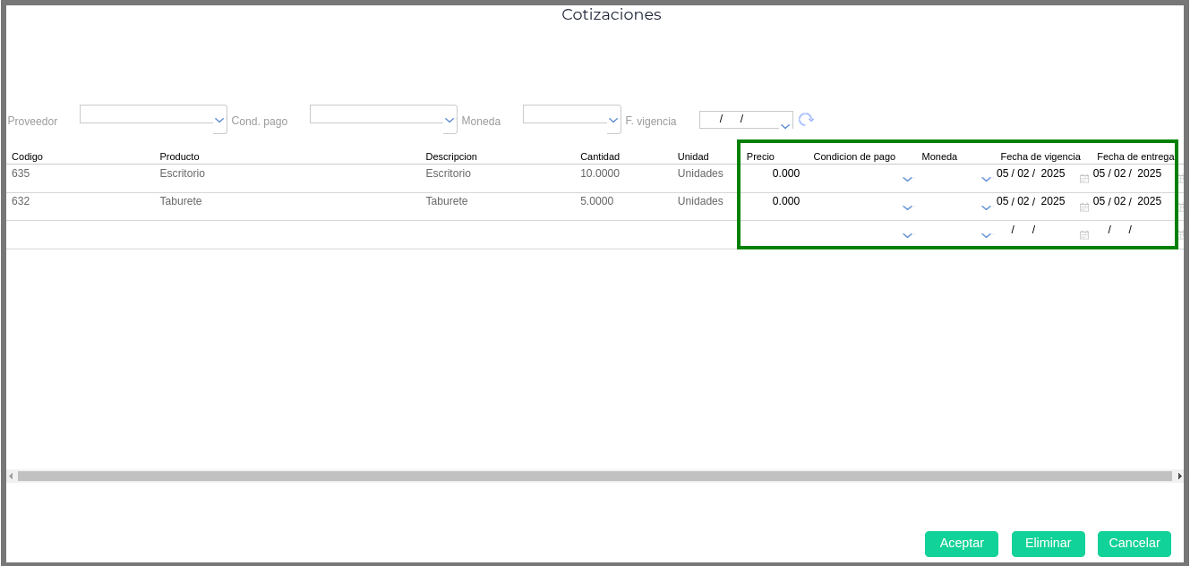Expand the Proveedor dropdown
1190x566 pixels.
(219, 120)
